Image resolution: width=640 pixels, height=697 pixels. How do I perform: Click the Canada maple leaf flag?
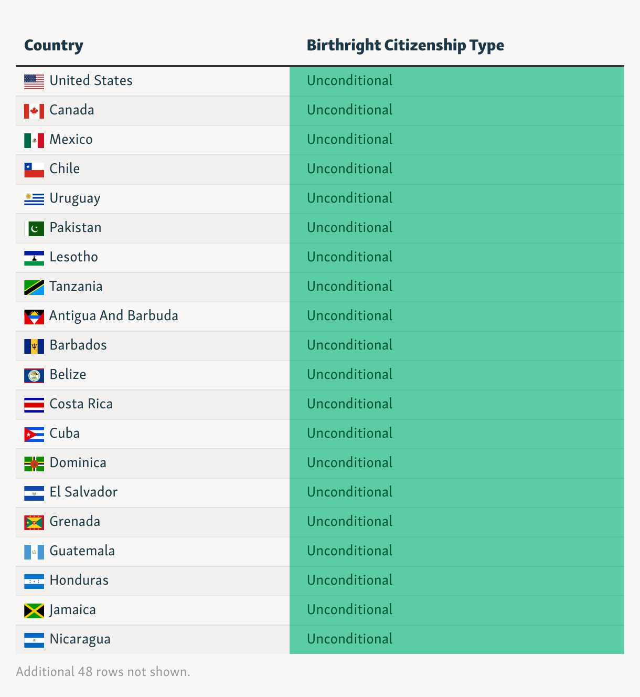tap(34, 111)
